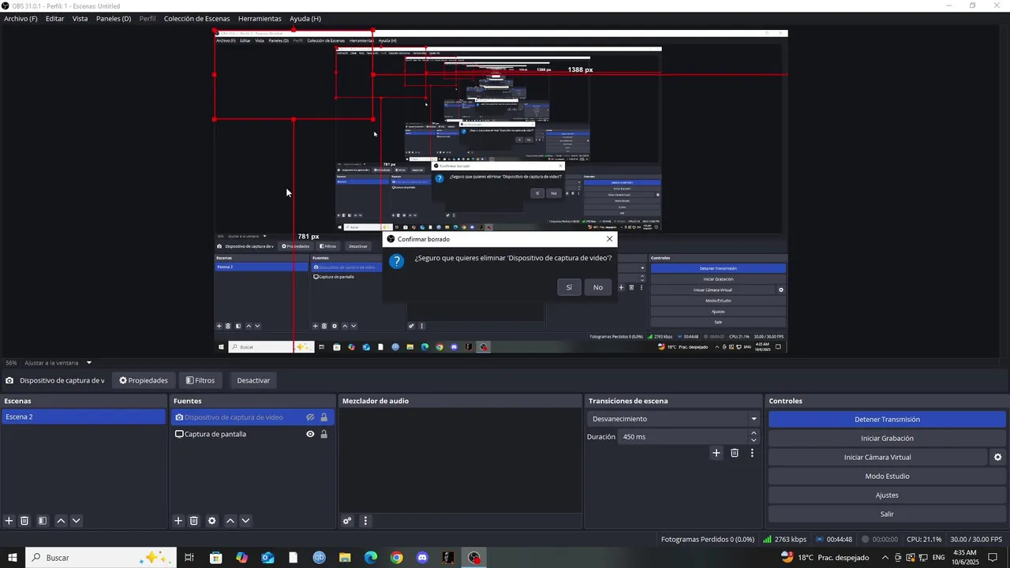Move scene down in Escenas panel
1010x568 pixels.
pos(76,521)
